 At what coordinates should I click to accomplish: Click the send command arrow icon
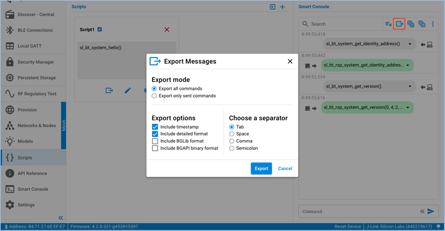click(x=431, y=211)
